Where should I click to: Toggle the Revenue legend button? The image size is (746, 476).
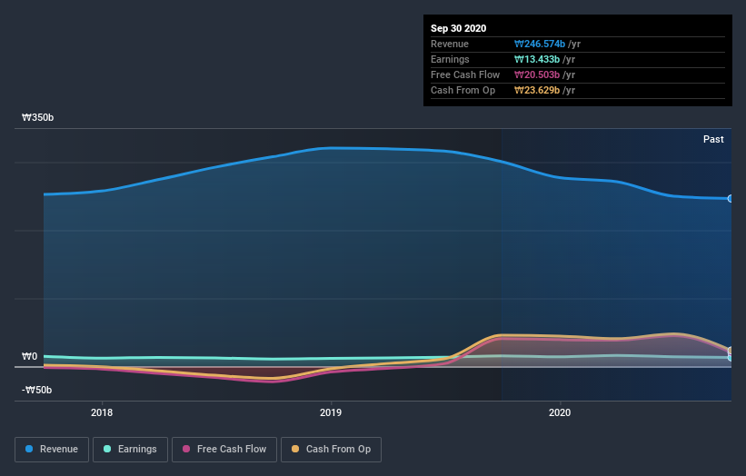[52, 450]
